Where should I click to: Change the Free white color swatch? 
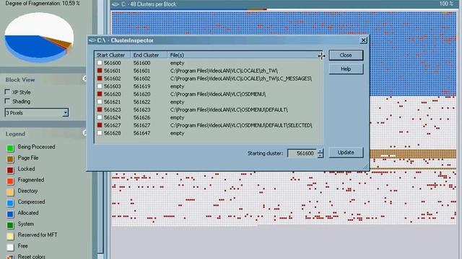(x=10, y=247)
